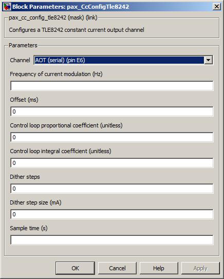Viewport: 224px width, 279px height.
Task: Close the Block Parameters dialog
Action: click(217, 7)
